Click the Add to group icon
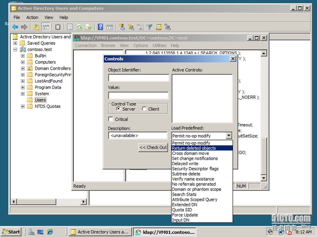 [x=168, y=27]
